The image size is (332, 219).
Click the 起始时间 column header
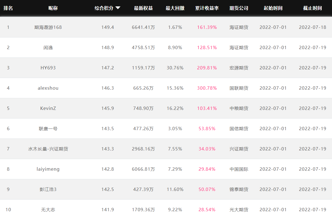273,8
